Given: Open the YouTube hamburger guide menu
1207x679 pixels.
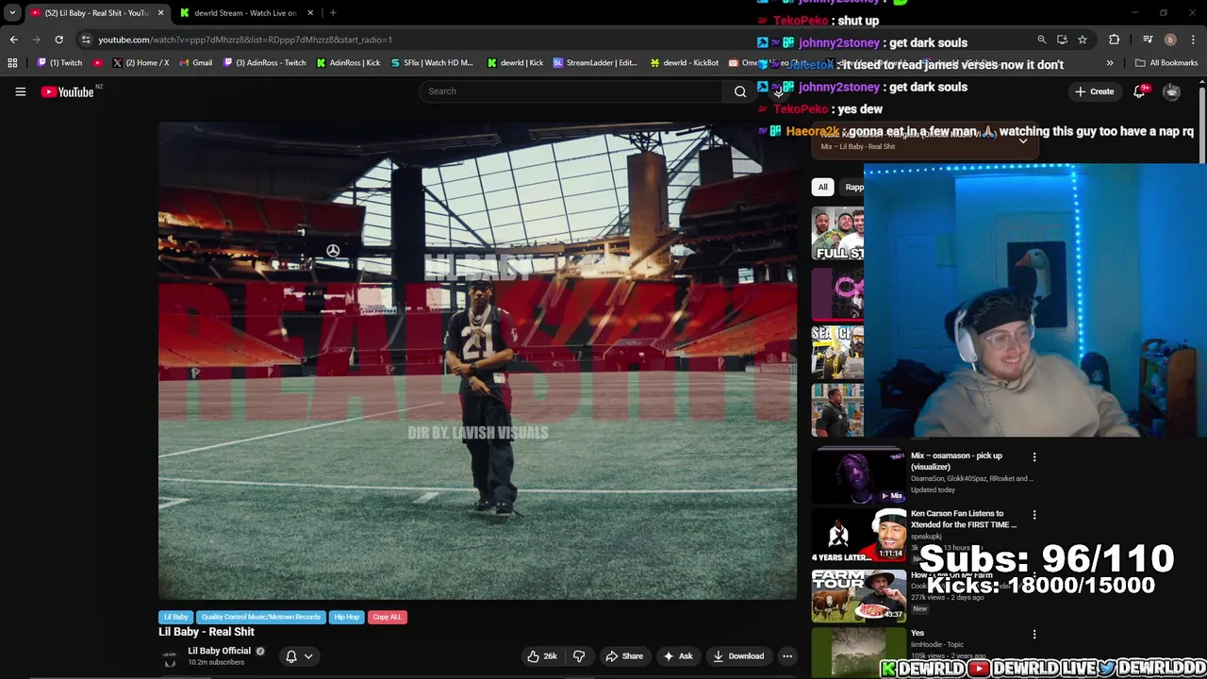Looking at the screenshot, I should [x=20, y=91].
